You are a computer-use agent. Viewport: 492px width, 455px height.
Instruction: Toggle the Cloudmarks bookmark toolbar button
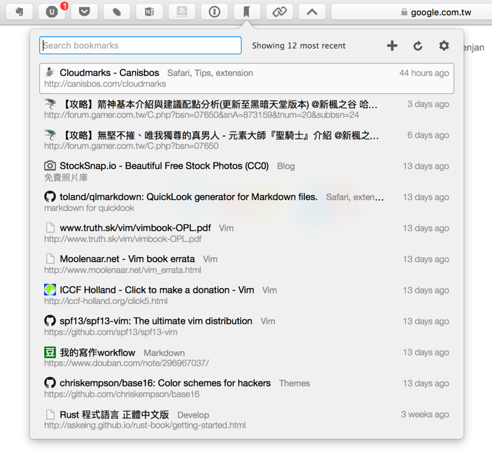tap(247, 12)
